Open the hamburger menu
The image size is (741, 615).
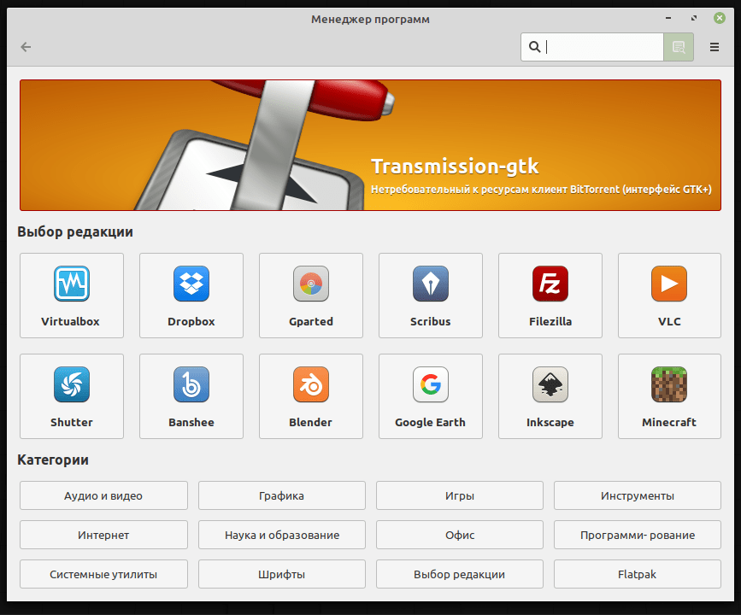714,47
